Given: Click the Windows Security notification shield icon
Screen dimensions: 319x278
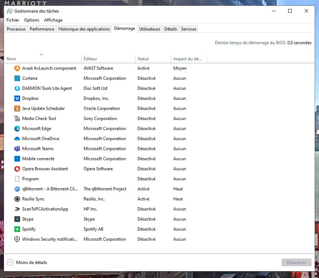Looking at the screenshot, I should click(x=17, y=239).
